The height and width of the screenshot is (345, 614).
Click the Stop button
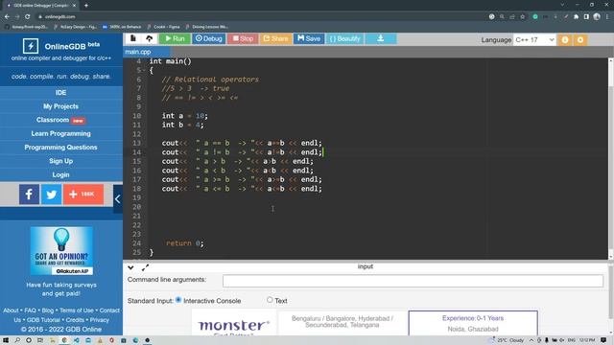click(x=243, y=38)
